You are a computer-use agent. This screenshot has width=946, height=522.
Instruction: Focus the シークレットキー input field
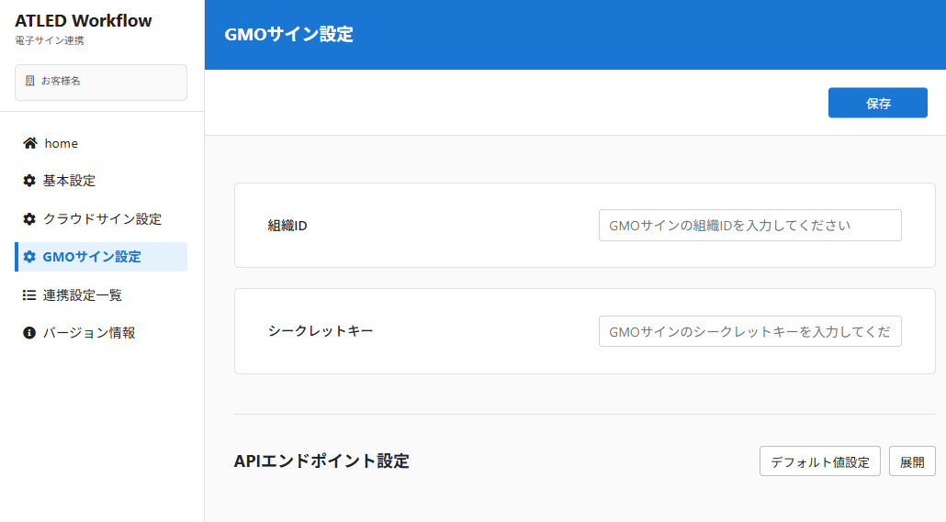[750, 331]
